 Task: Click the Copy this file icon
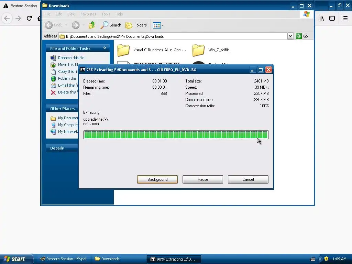[53, 71]
